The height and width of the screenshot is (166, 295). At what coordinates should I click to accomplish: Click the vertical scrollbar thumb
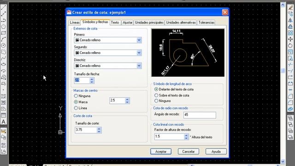coord(283,71)
